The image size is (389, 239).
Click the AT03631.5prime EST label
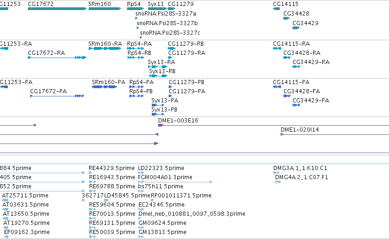pos(26,205)
